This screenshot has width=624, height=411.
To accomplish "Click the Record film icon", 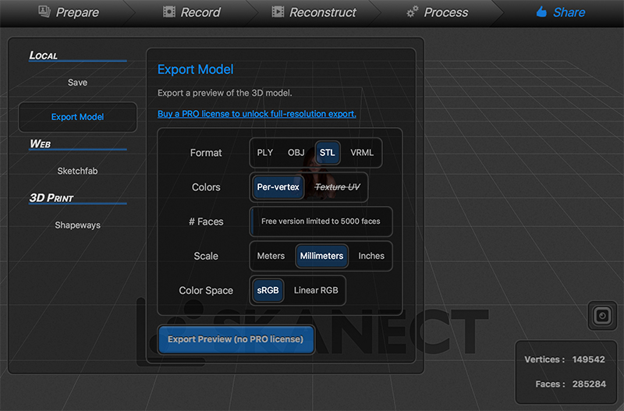I will [x=169, y=12].
